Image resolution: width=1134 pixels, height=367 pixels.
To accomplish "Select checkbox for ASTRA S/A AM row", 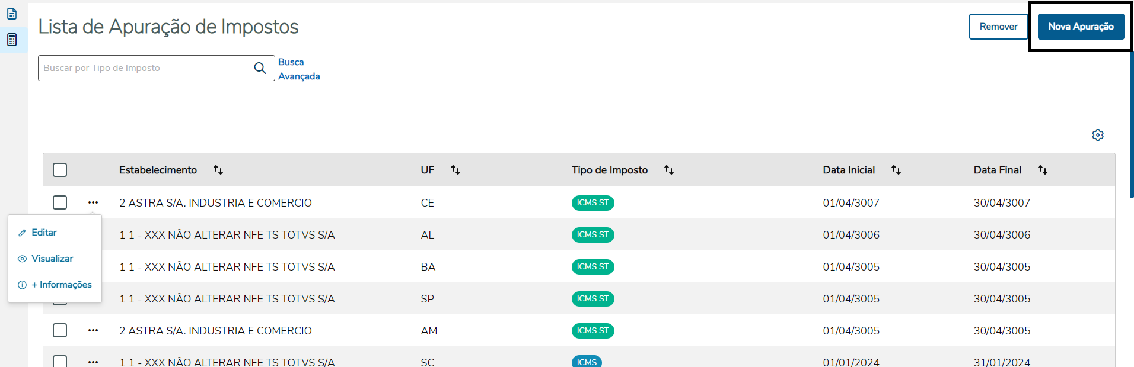I will pyautogui.click(x=60, y=330).
